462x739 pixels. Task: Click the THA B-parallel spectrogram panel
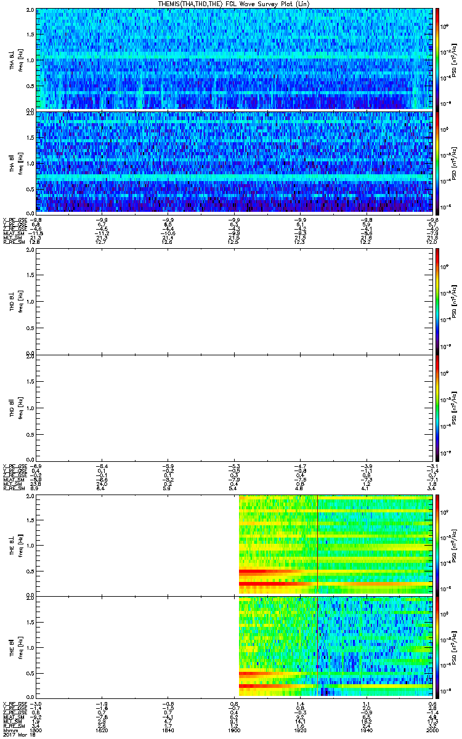pyautogui.click(x=234, y=162)
